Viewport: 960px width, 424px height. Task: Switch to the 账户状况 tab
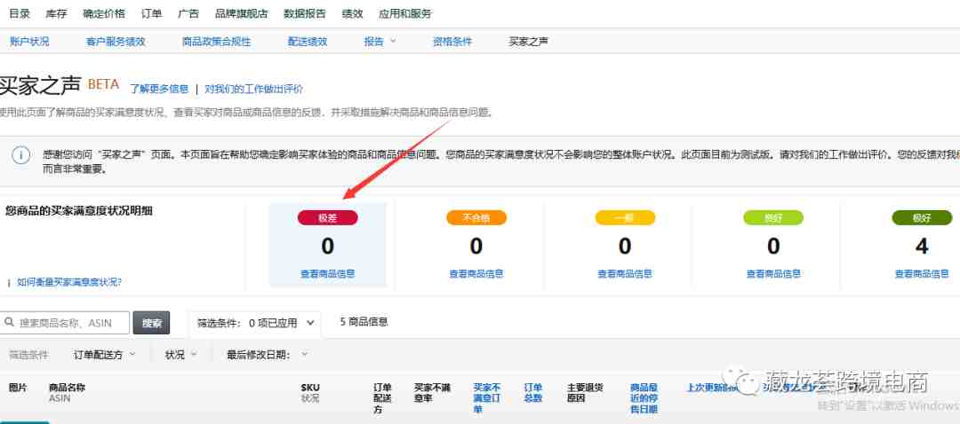pyautogui.click(x=29, y=42)
